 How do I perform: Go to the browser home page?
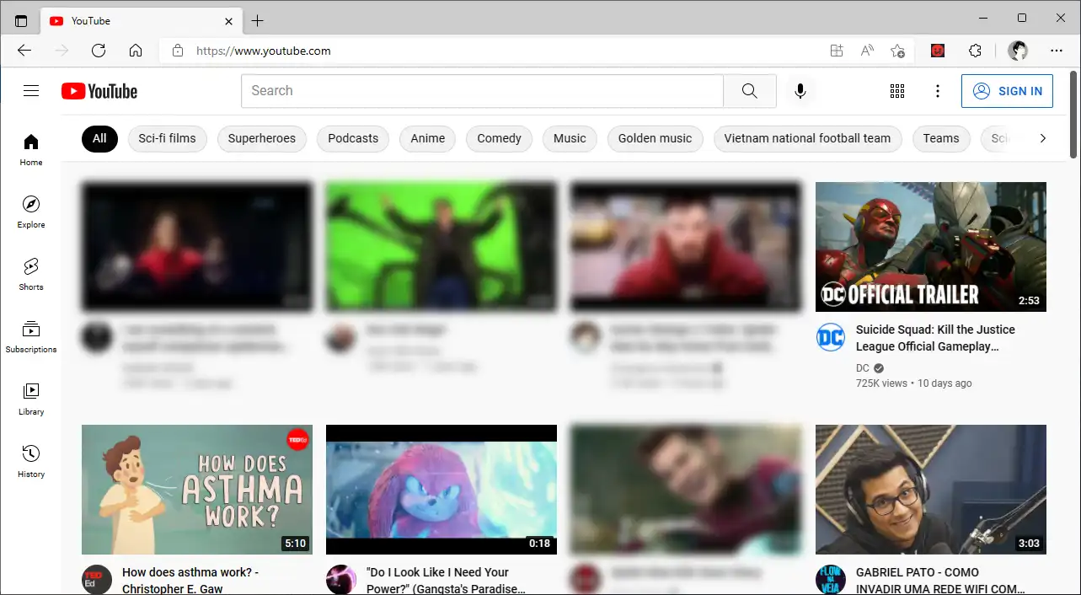pos(136,51)
